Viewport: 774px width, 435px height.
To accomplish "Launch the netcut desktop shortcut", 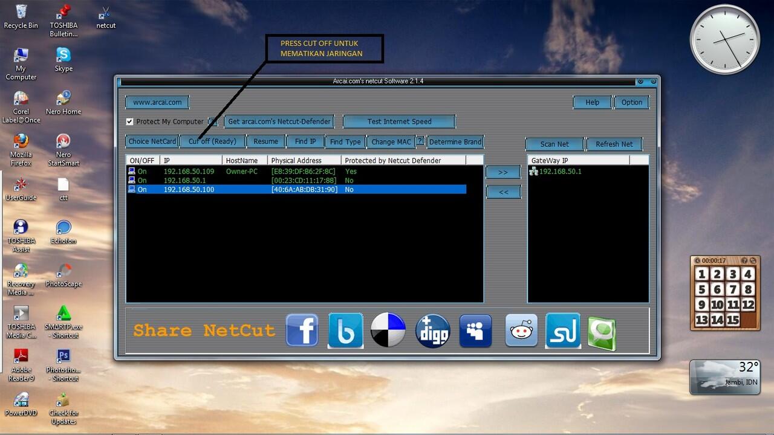I will point(106,16).
